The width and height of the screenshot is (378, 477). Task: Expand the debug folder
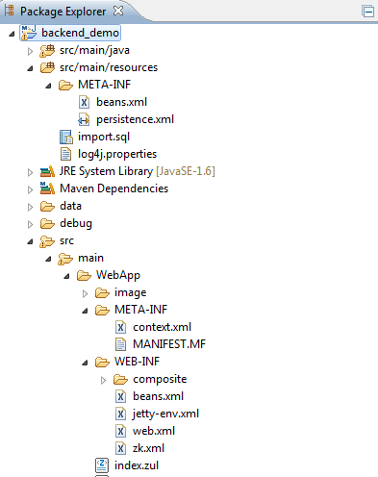click(x=30, y=224)
